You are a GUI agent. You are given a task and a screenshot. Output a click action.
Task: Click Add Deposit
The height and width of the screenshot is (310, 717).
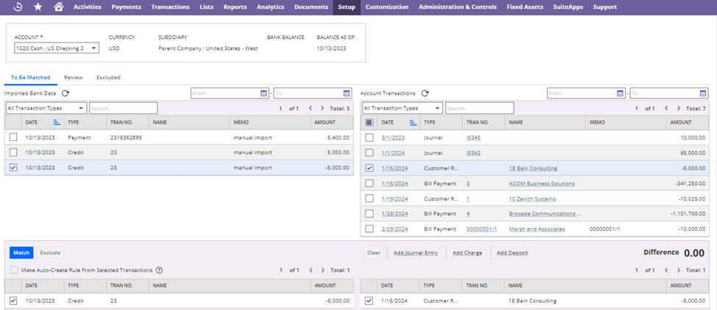(x=513, y=253)
